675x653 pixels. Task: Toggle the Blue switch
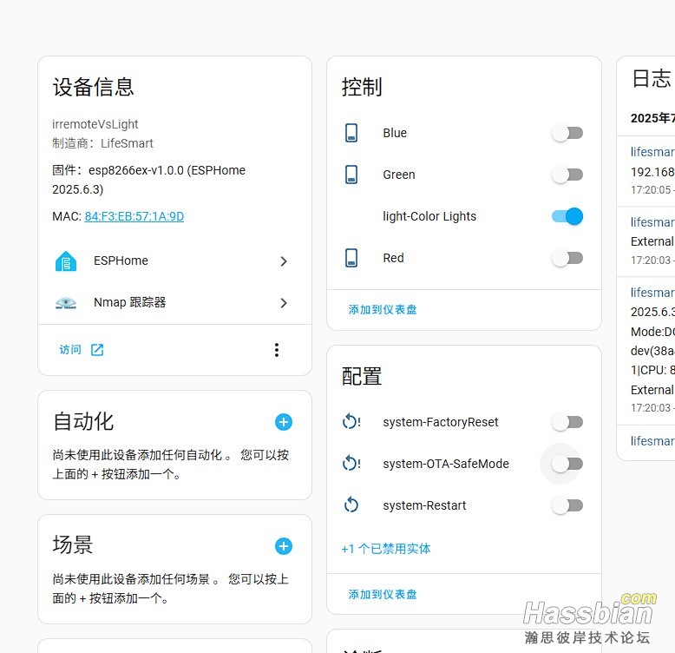coord(567,133)
